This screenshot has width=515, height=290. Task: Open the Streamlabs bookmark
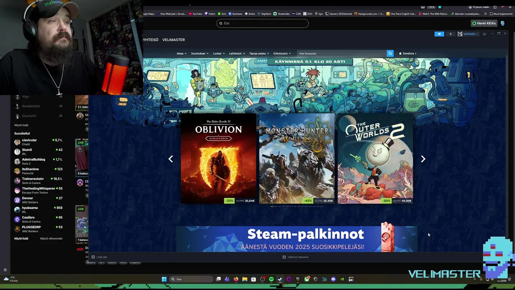(x=282, y=14)
